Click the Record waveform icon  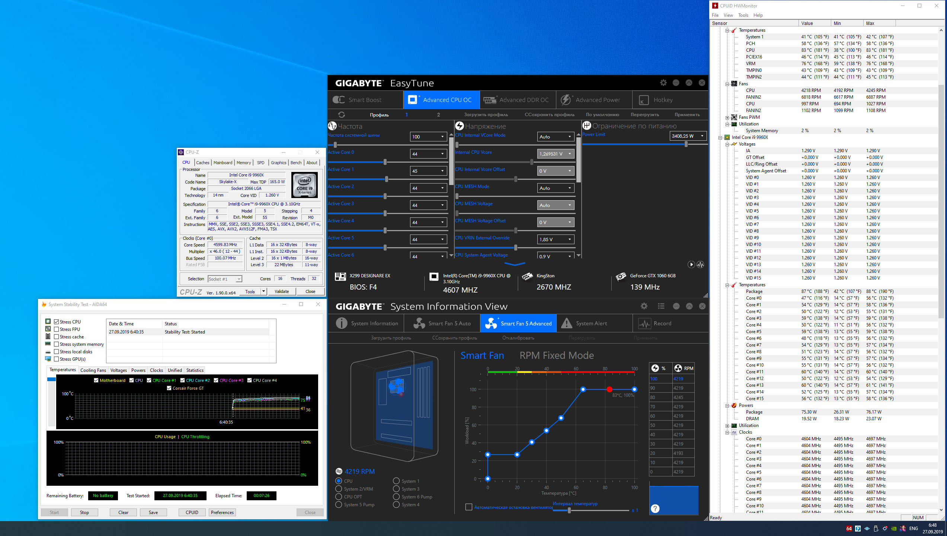click(644, 323)
